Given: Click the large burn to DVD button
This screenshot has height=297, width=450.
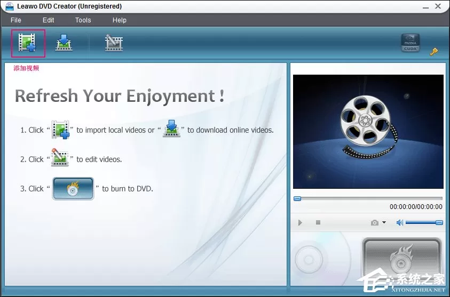Looking at the screenshot, I should [x=401, y=259].
